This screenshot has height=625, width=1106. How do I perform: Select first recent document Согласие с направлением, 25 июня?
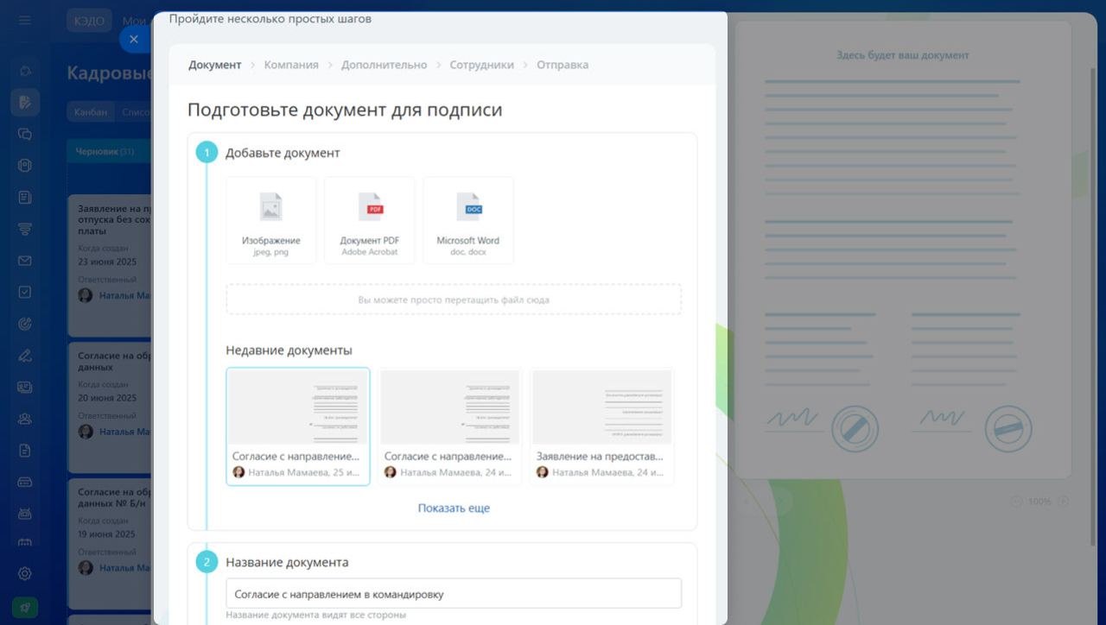tap(298, 426)
